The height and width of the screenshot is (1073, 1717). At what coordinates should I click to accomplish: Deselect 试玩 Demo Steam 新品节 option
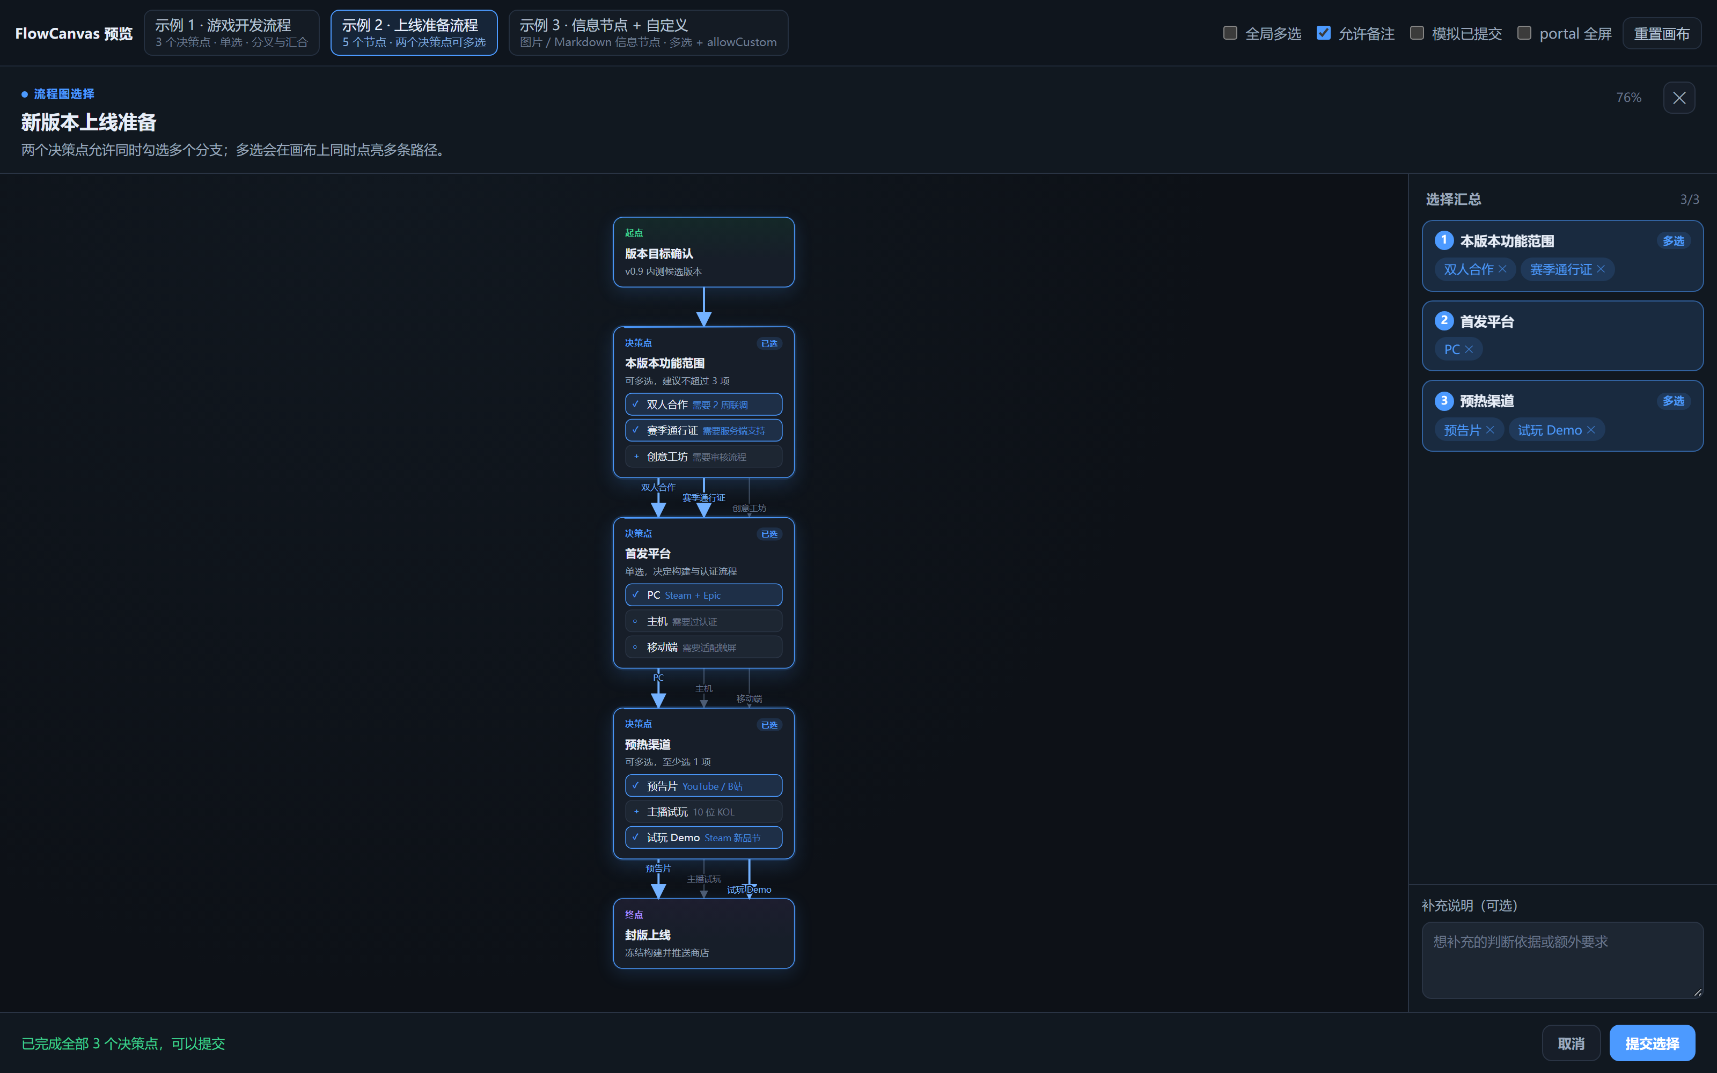point(703,837)
